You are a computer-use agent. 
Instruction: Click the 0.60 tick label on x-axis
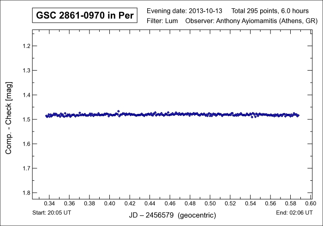(x=311, y=203)
